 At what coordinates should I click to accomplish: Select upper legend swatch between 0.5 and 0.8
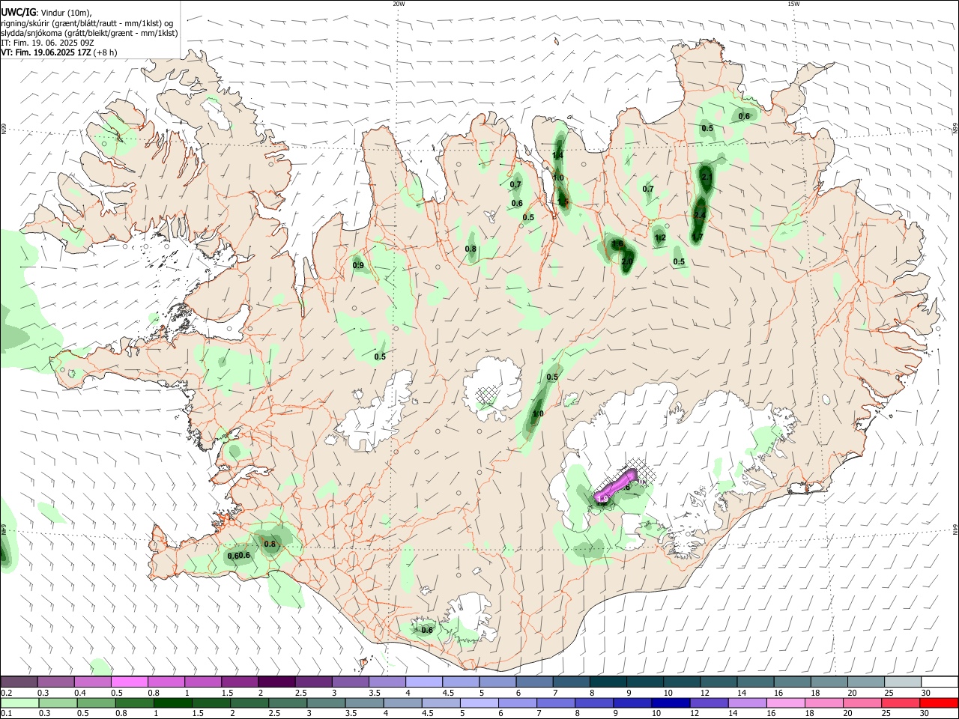pos(129,682)
